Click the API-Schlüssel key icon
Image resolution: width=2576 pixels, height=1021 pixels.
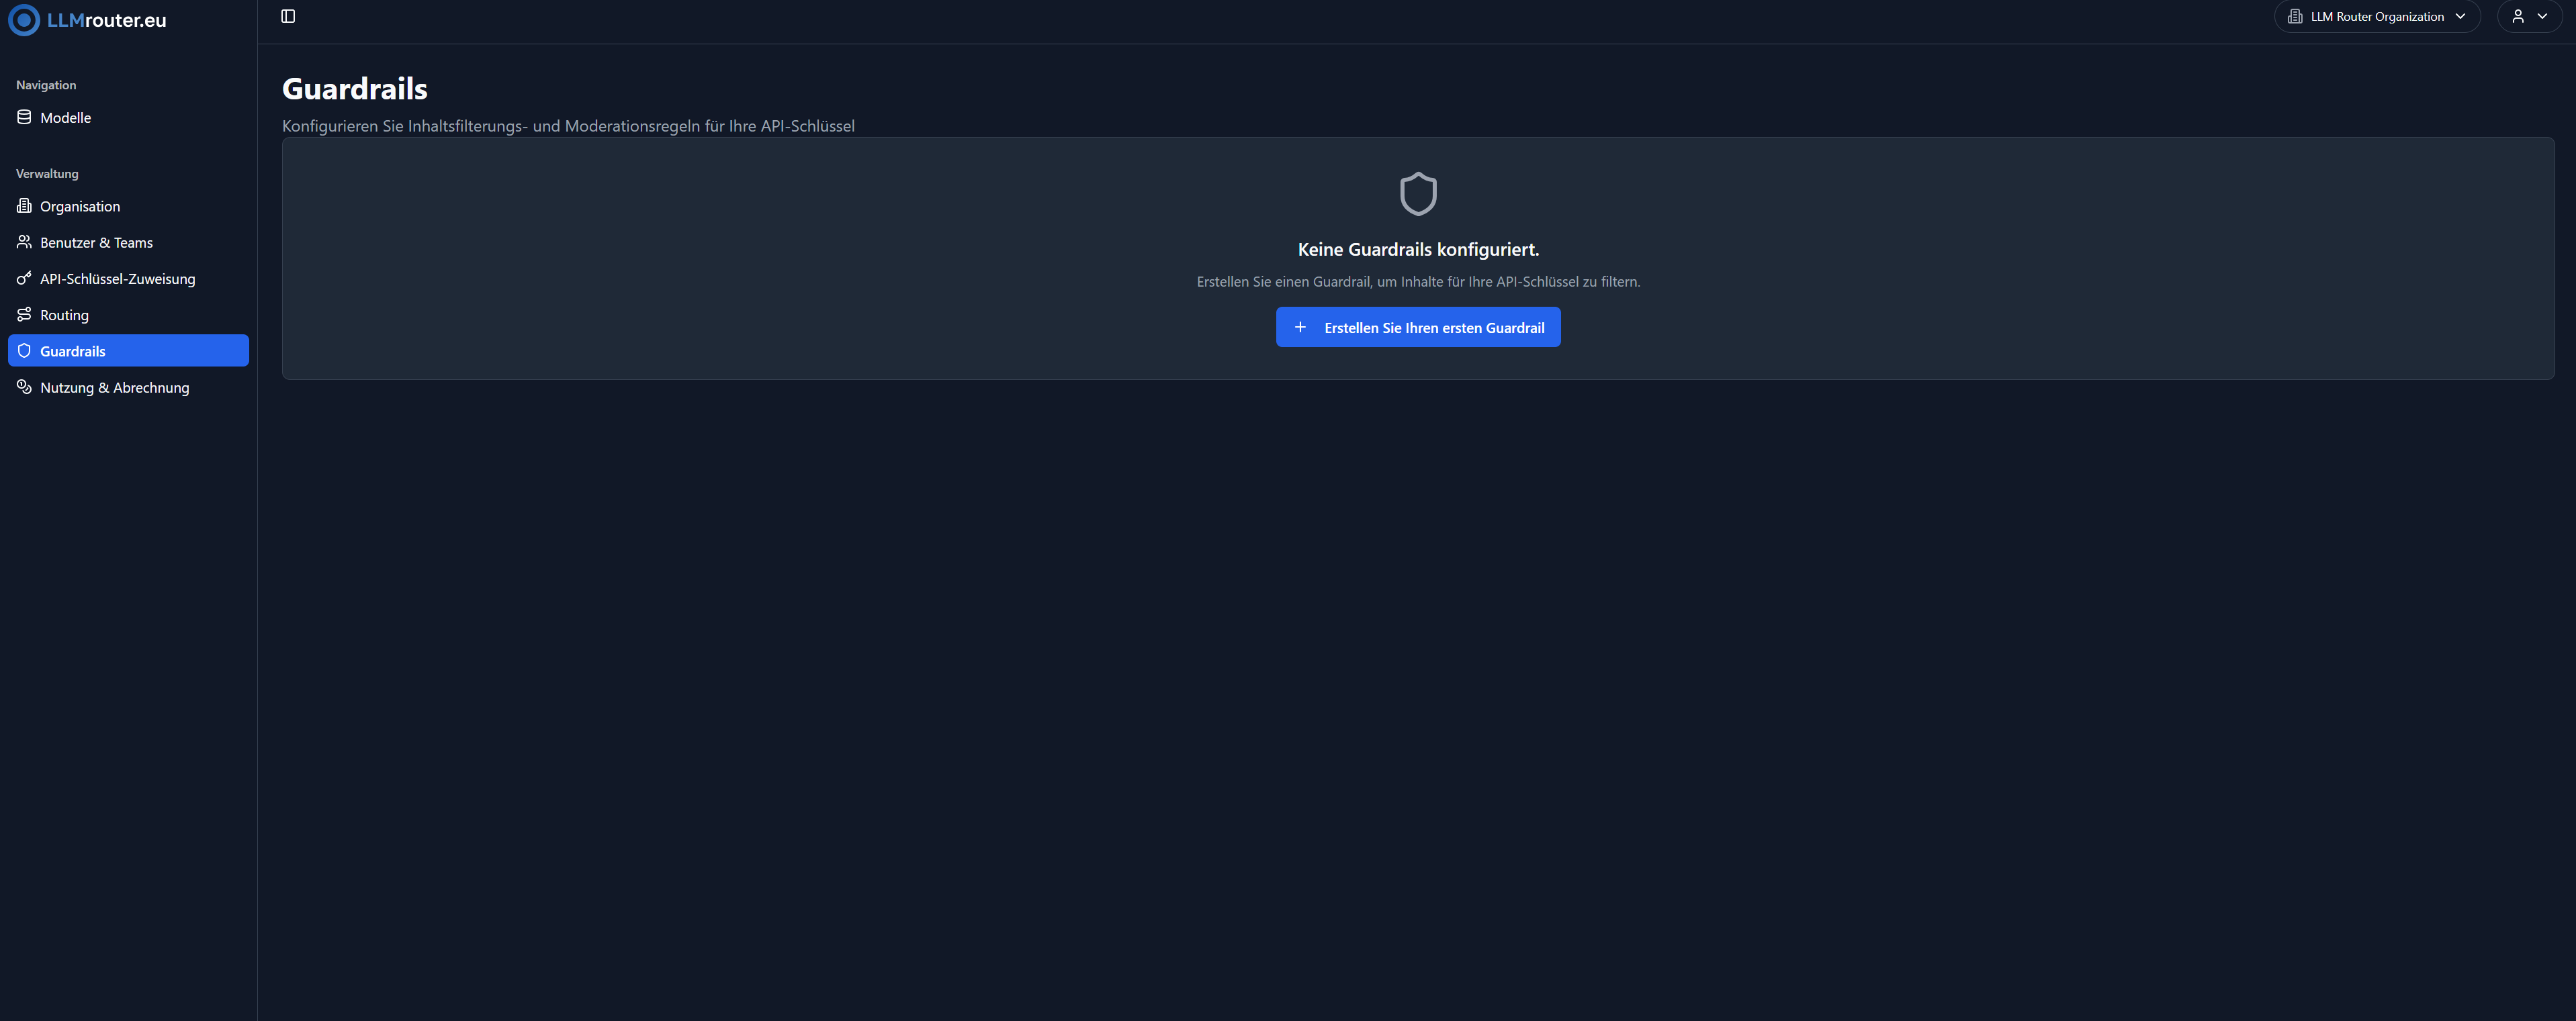24,279
